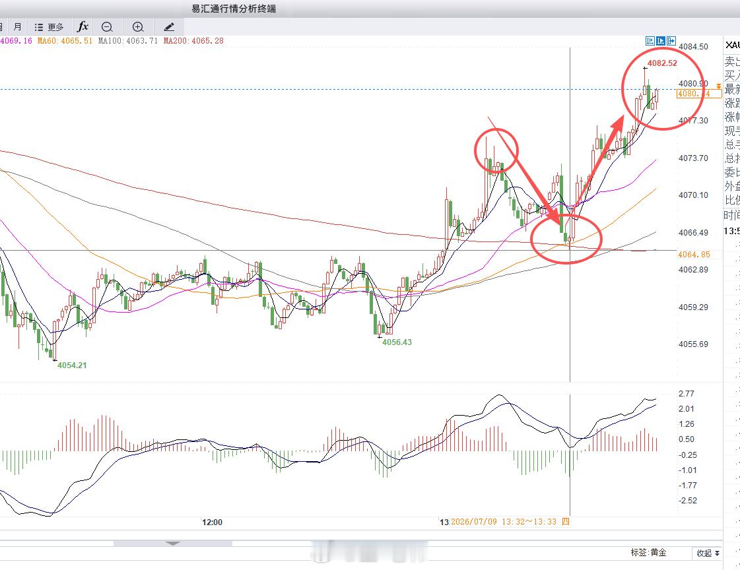Zoom out the chart with minus magnifier
The image size is (740, 570).
[x=107, y=27]
